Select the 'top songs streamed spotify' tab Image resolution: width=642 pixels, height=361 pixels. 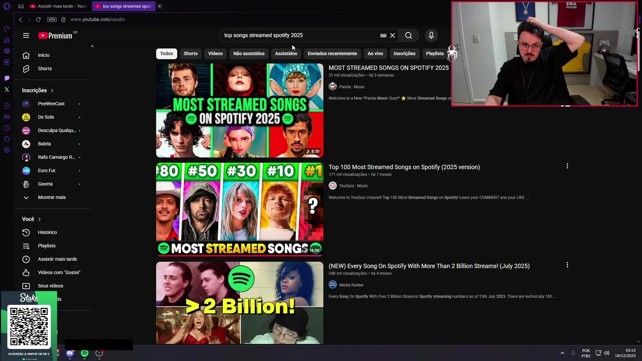(x=123, y=7)
